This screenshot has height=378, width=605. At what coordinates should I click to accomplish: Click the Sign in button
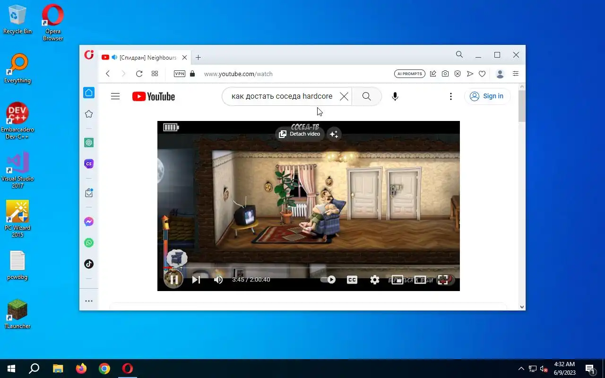click(x=487, y=96)
